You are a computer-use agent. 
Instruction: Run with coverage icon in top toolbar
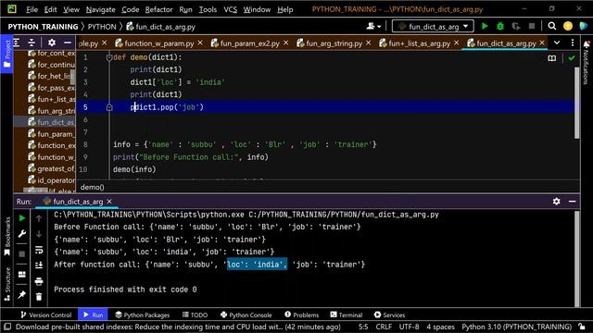[516, 26]
